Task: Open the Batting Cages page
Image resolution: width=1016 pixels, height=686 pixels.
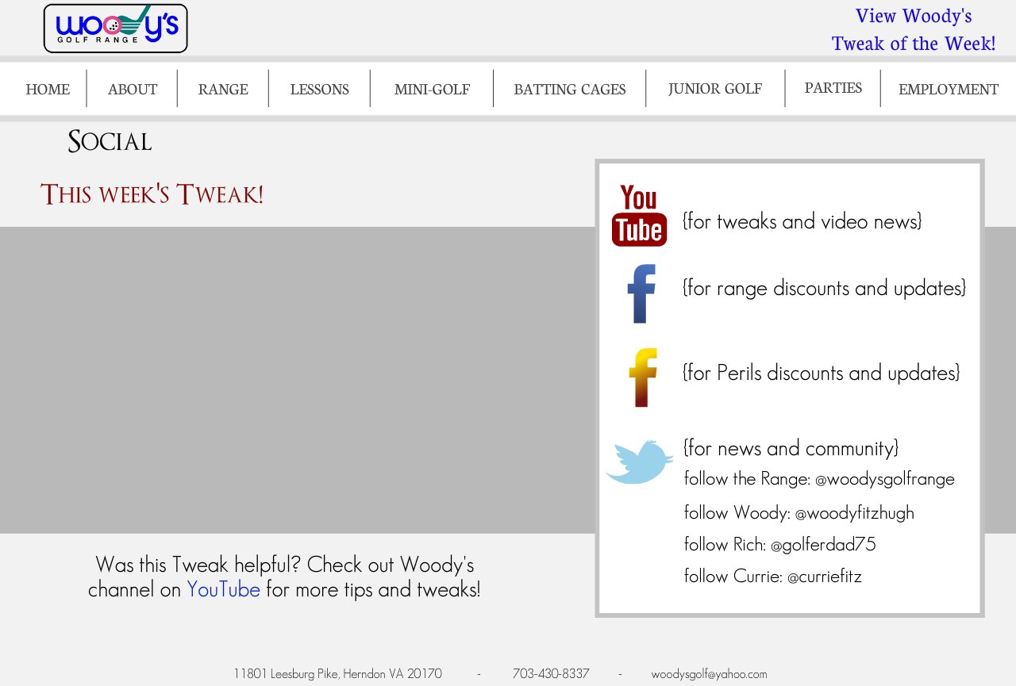Action: click(x=569, y=89)
